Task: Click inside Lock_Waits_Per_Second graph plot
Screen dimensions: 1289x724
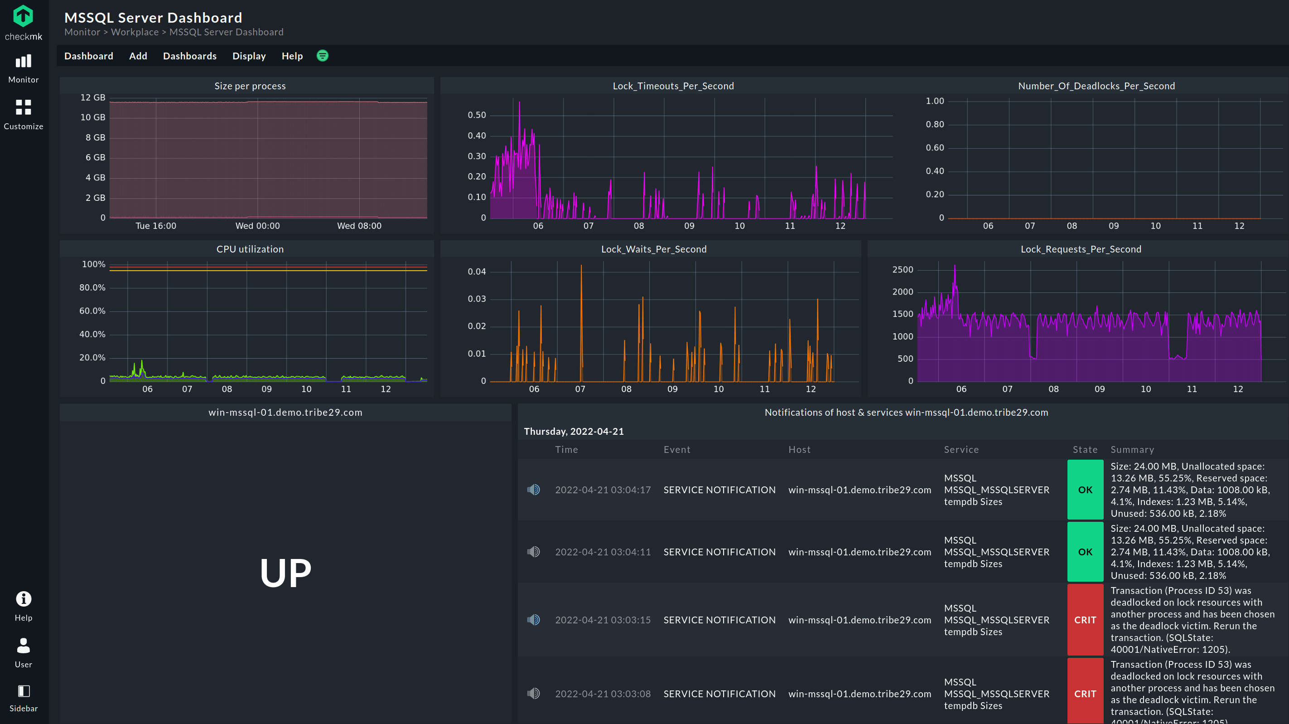Action: click(x=674, y=321)
